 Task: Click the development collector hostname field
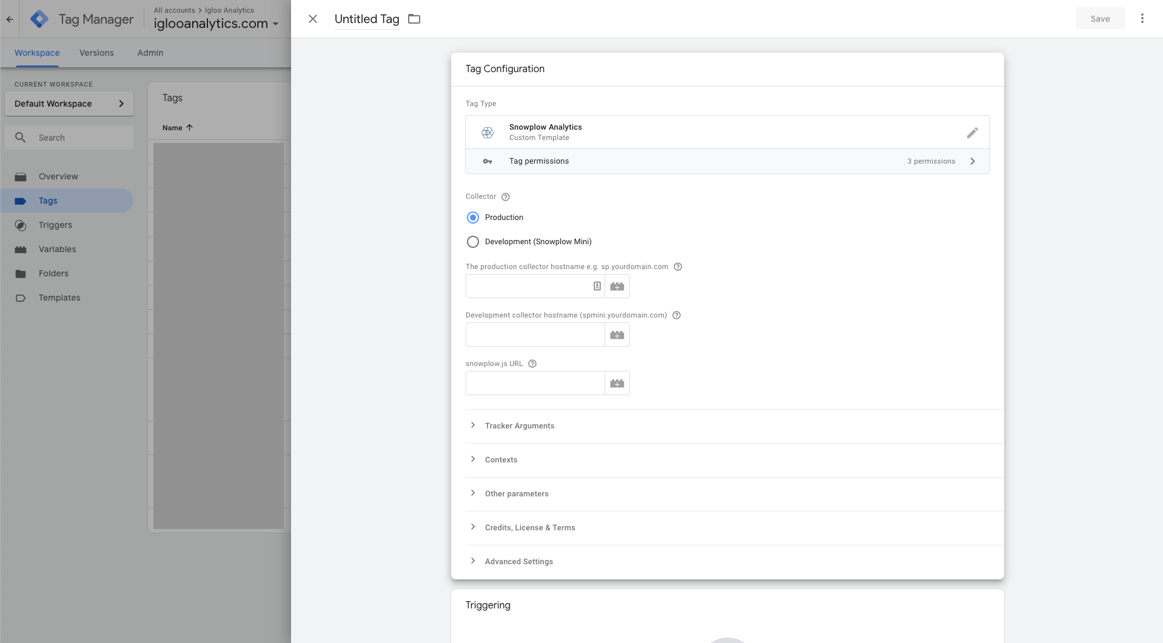[535, 335]
